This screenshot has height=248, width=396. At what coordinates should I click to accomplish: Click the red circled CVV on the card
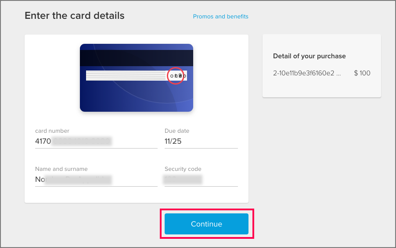pos(175,76)
